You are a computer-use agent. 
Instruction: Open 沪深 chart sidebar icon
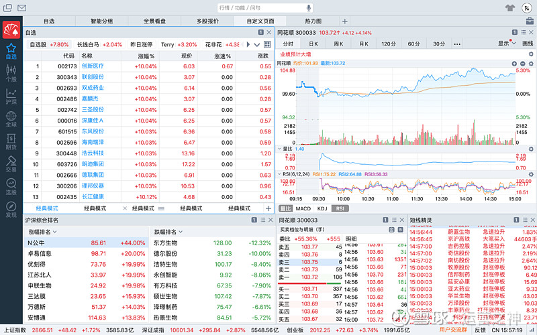point(11,96)
